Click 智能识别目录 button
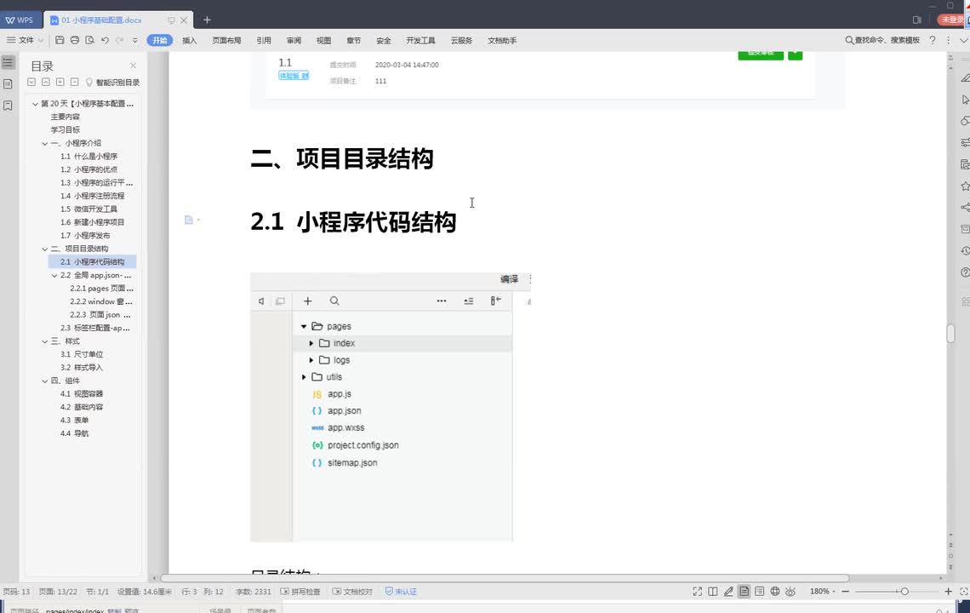This screenshot has width=970, height=613. point(112,83)
